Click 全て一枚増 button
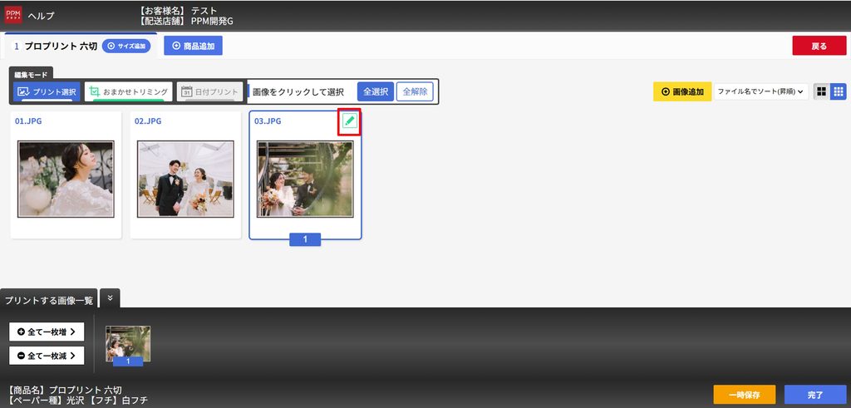Image resolution: width=851 pixels, height=408 pixels. (x=47, y=332)
